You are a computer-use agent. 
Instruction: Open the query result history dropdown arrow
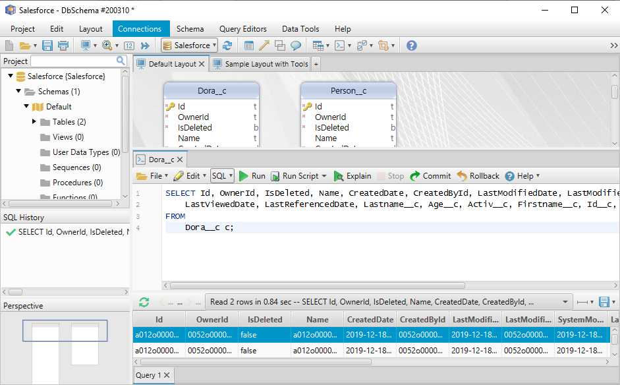pos(565,302)
